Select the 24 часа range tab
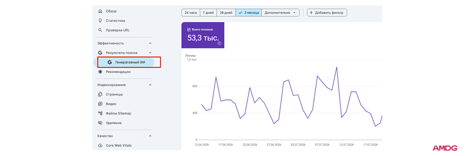The height and width of the screenshot is (156, 469). pos(190,12)
